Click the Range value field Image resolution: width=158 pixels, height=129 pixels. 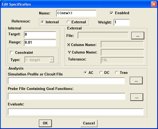pyautogui.click(x=40, y=43)
